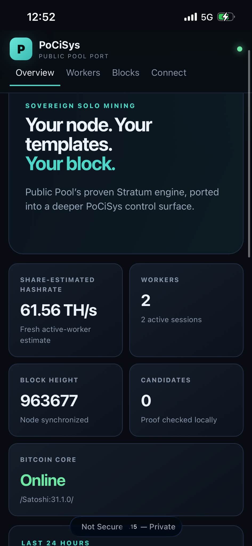Tap the 12:52 status bar clock
The width and height of the screenshot is (252, 546).
[41, 17]
